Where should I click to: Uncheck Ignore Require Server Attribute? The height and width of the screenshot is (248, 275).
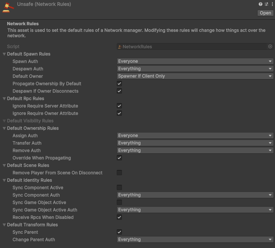pyautogui.click(x=119, y=106)
